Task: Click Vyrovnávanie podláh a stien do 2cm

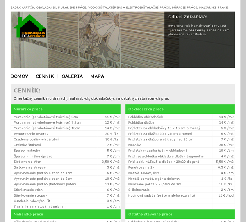Action: click(x=66, y=179)
